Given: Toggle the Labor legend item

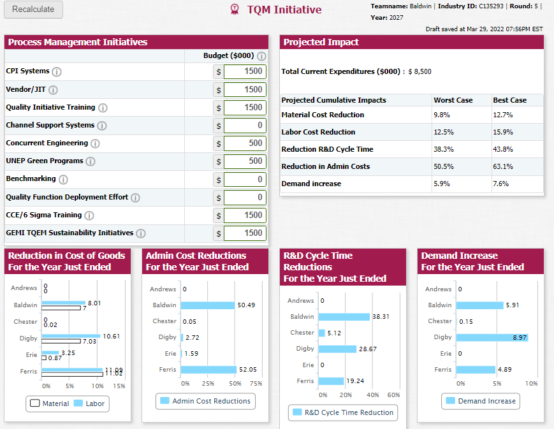Looking at the screenshot, I should point(89,404).
